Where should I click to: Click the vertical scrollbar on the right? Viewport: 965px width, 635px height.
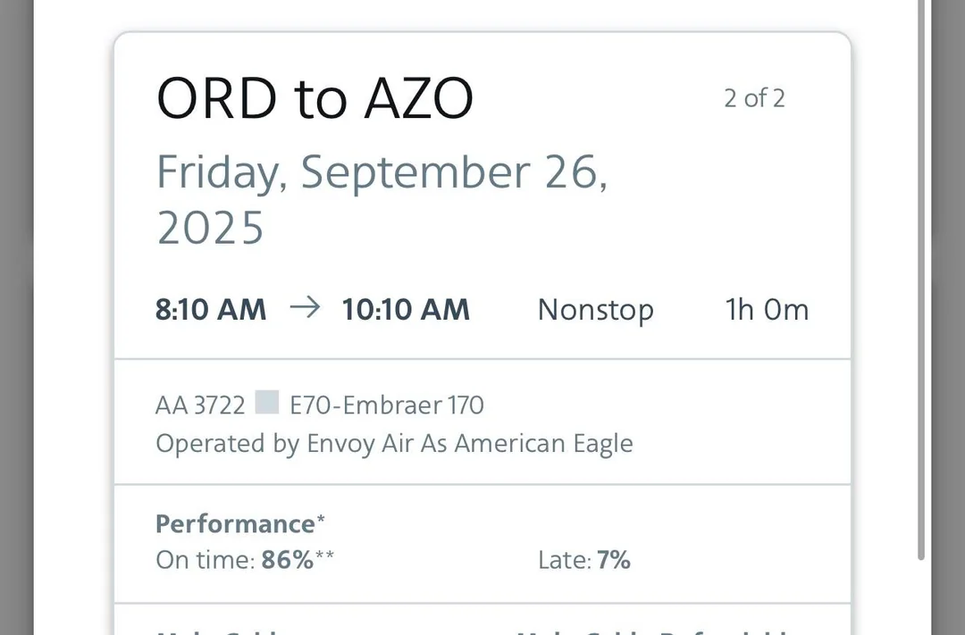point(921,268)
